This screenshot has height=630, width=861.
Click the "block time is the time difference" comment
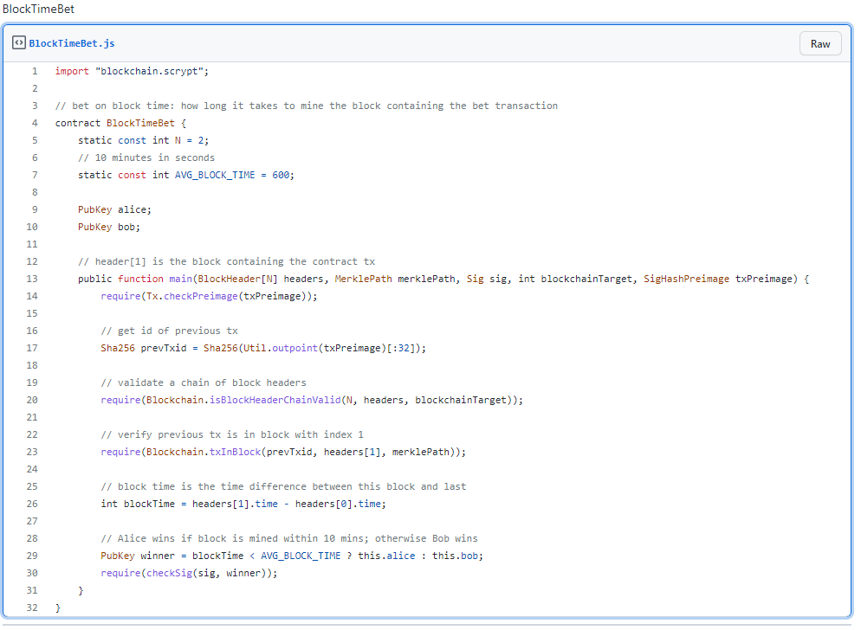(x=283, y=486)
